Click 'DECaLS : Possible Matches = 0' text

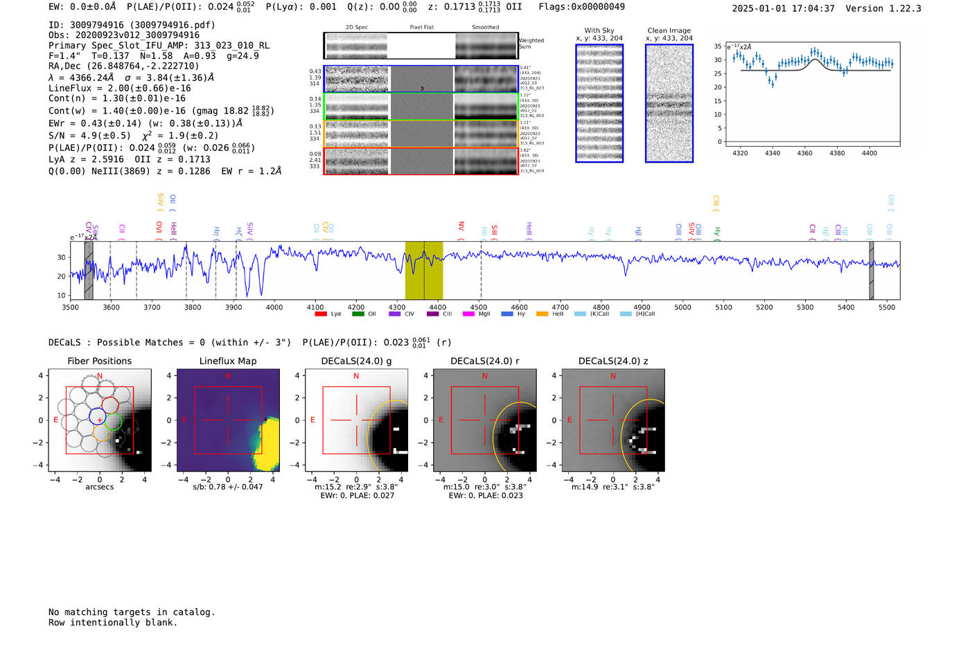(127, 343)
